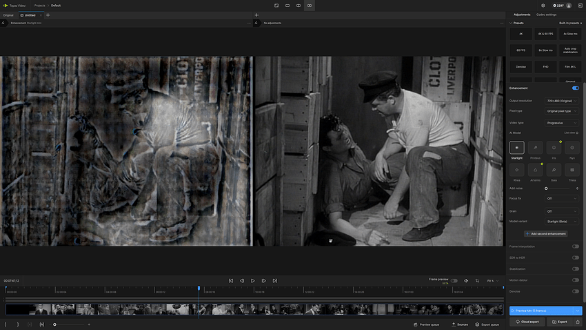Image resolution: width=586 pixels, height=330 pixels.
Task: Select the Starlight AI model icon
Action: click(516, 148)
